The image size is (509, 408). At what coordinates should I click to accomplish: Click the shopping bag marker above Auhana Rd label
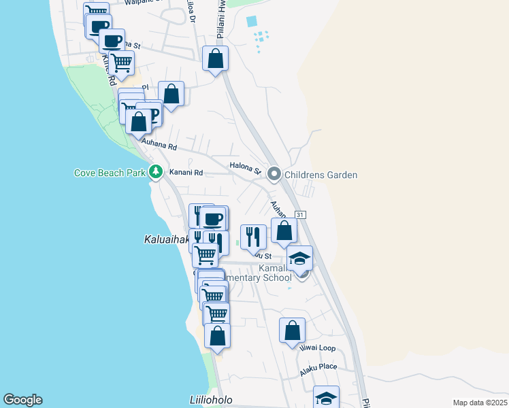(x=139, y=124)
